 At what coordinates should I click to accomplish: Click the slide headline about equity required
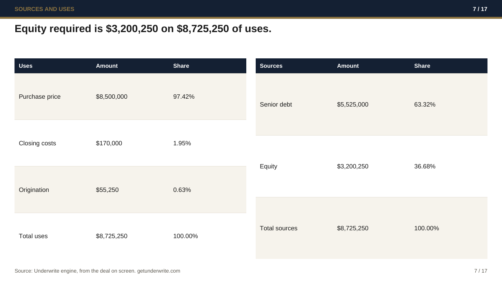tap(143, 29)
